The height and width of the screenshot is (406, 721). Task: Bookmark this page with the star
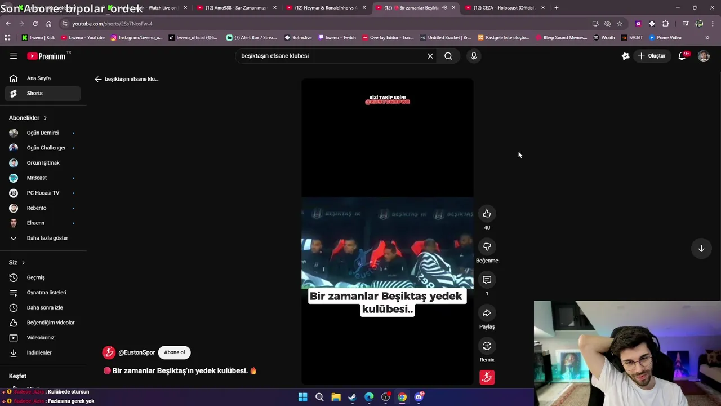point(620,24)
